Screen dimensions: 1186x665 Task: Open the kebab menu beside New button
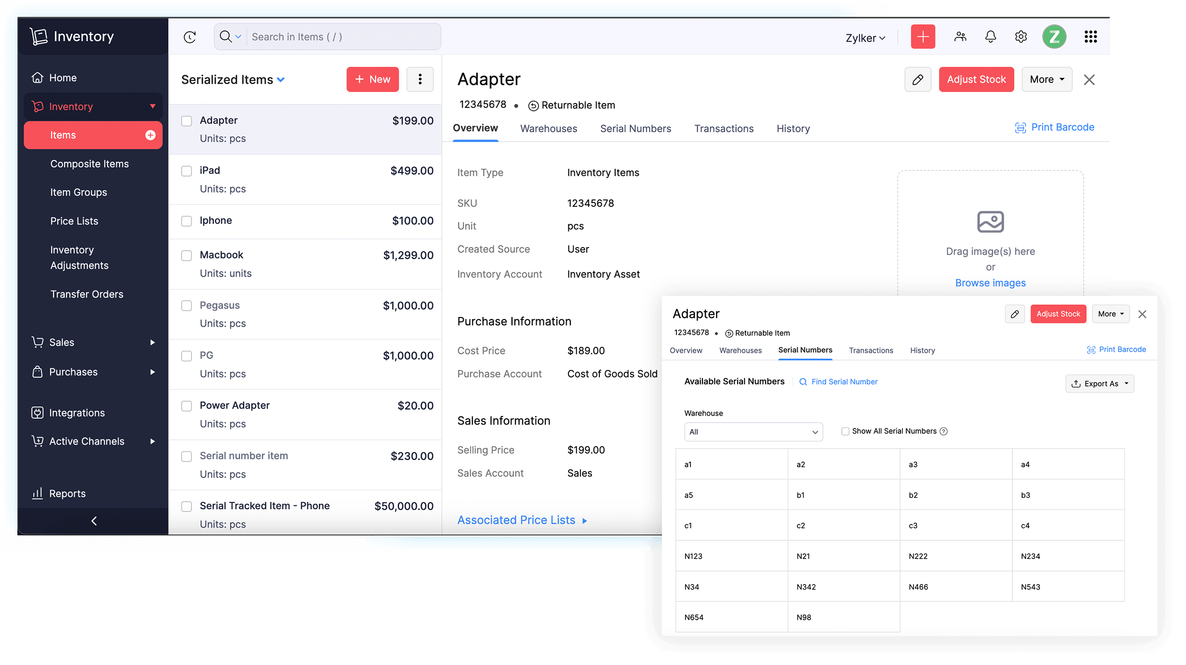(x=420, y=79)
